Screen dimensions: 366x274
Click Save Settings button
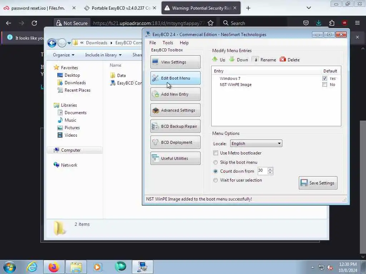(318, 183)
